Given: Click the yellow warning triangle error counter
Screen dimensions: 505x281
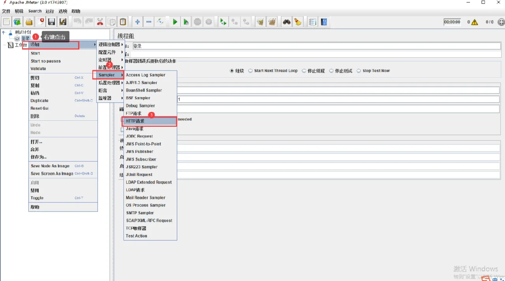Looking at the screenshot, I should coord(475,22).
